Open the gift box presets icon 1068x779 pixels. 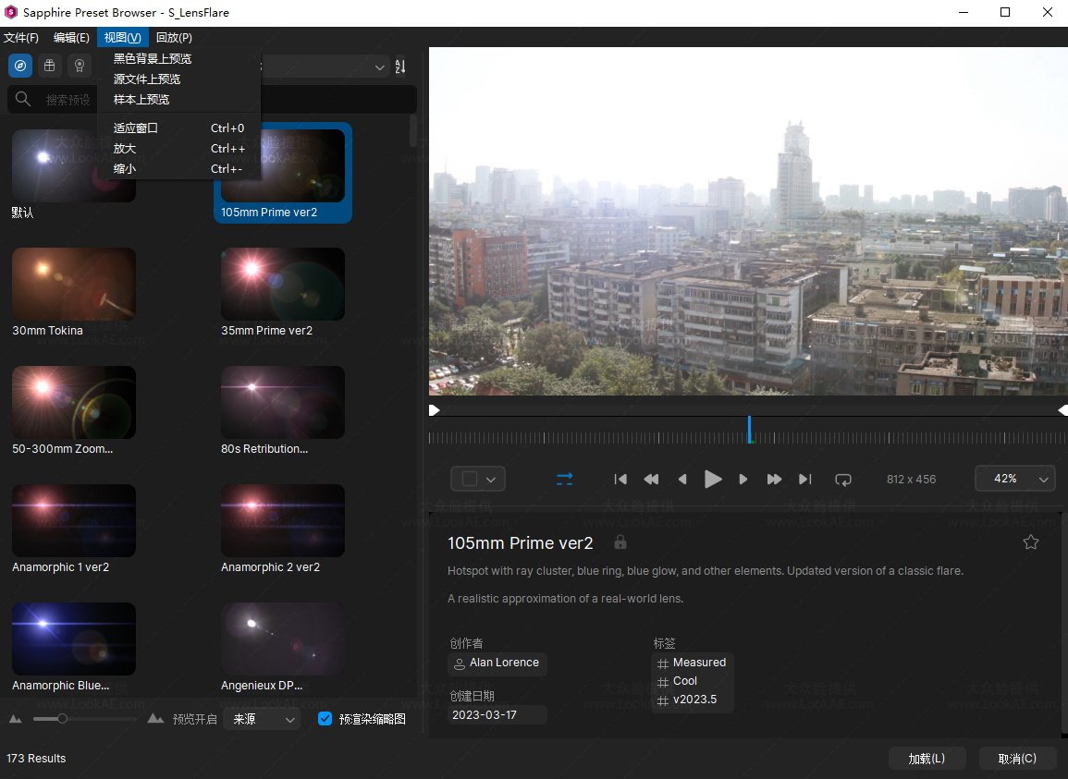(50, 66)
